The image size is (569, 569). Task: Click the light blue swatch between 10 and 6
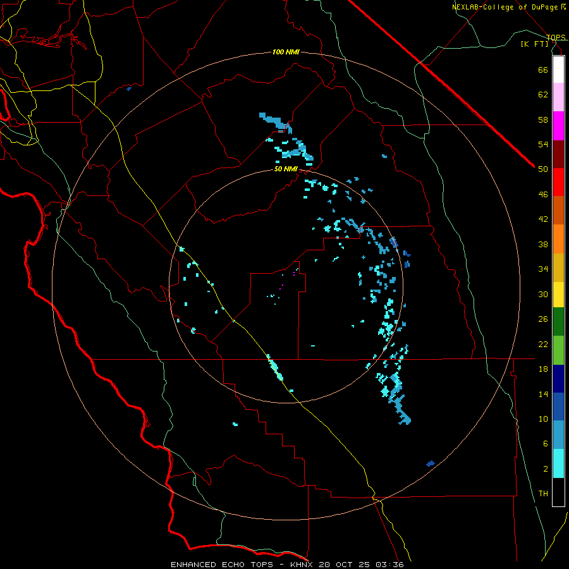558,435
